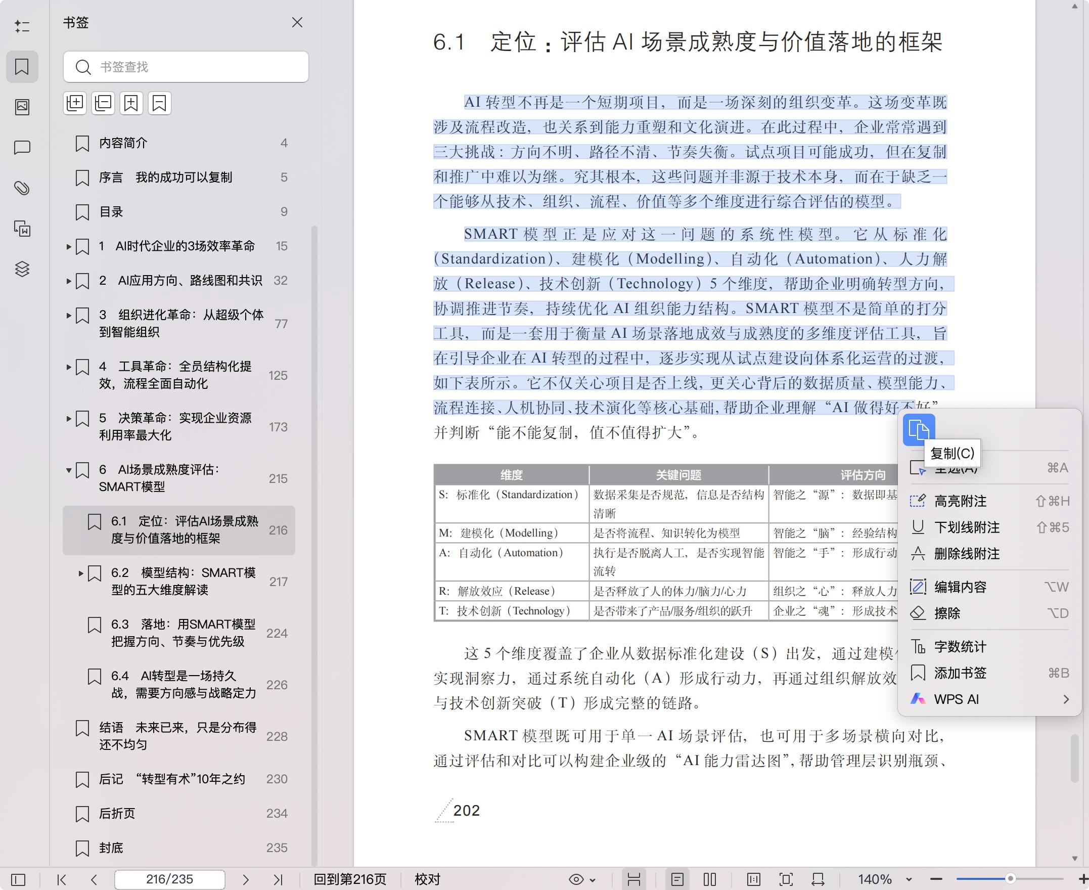
Task: Go to previous page arrow
Action: [94, 880]
